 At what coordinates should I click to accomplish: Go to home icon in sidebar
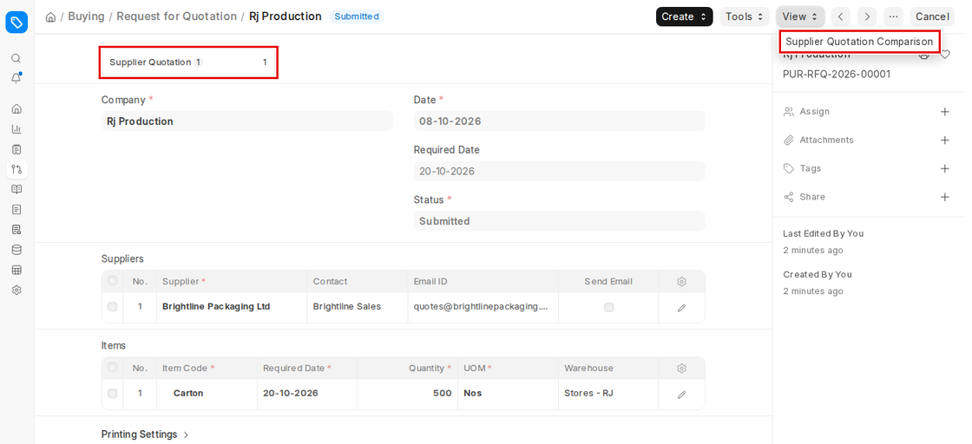point(16,109)
